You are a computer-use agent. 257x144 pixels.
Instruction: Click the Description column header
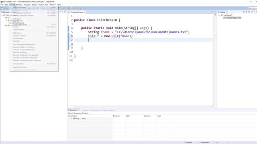pos(90,116)
